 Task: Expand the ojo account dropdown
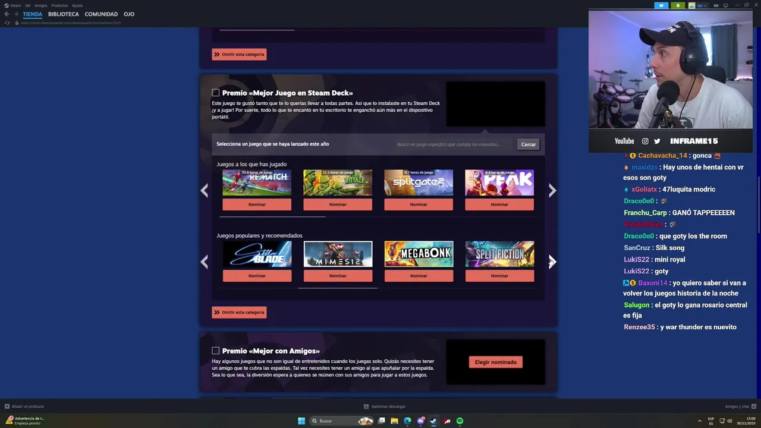(x=702, y=5)
